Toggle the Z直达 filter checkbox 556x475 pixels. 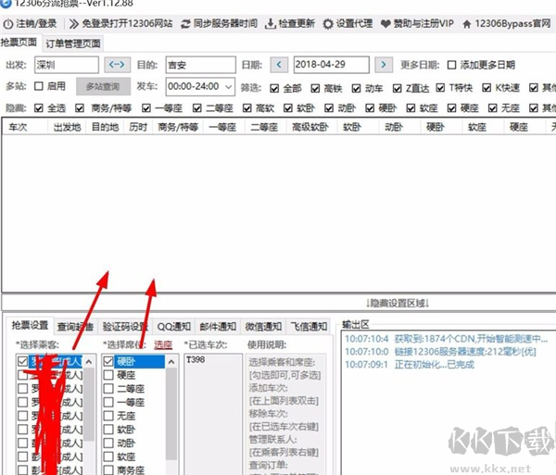click(x=397, y=88)
